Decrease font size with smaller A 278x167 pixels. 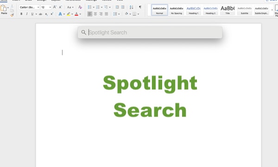pos(60,7)
